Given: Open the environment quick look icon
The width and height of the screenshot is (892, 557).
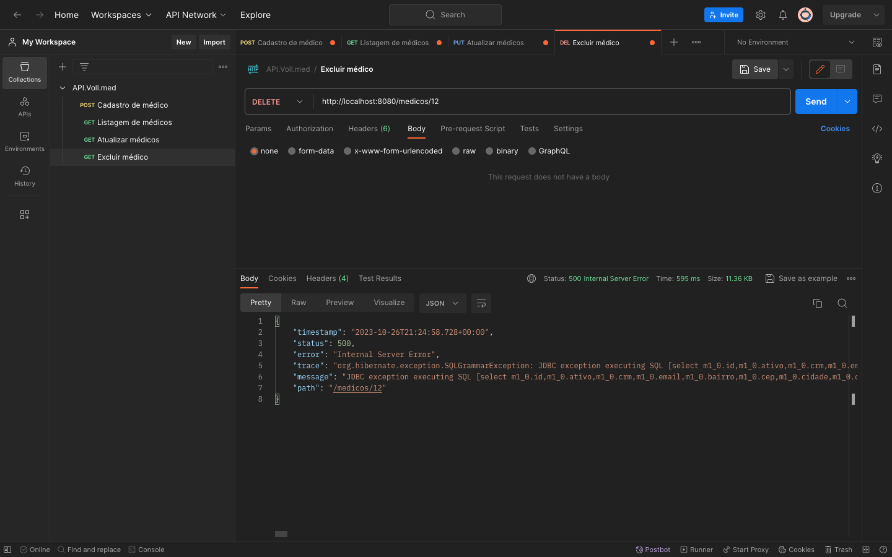Looking at the screenshot, I should [x=877, y=42].
